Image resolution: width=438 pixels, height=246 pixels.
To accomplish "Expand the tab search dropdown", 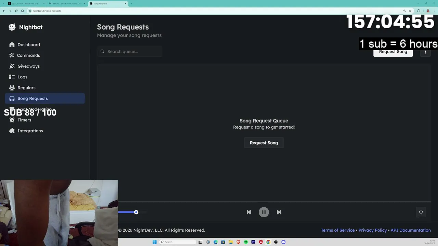I will click(3, 3).
